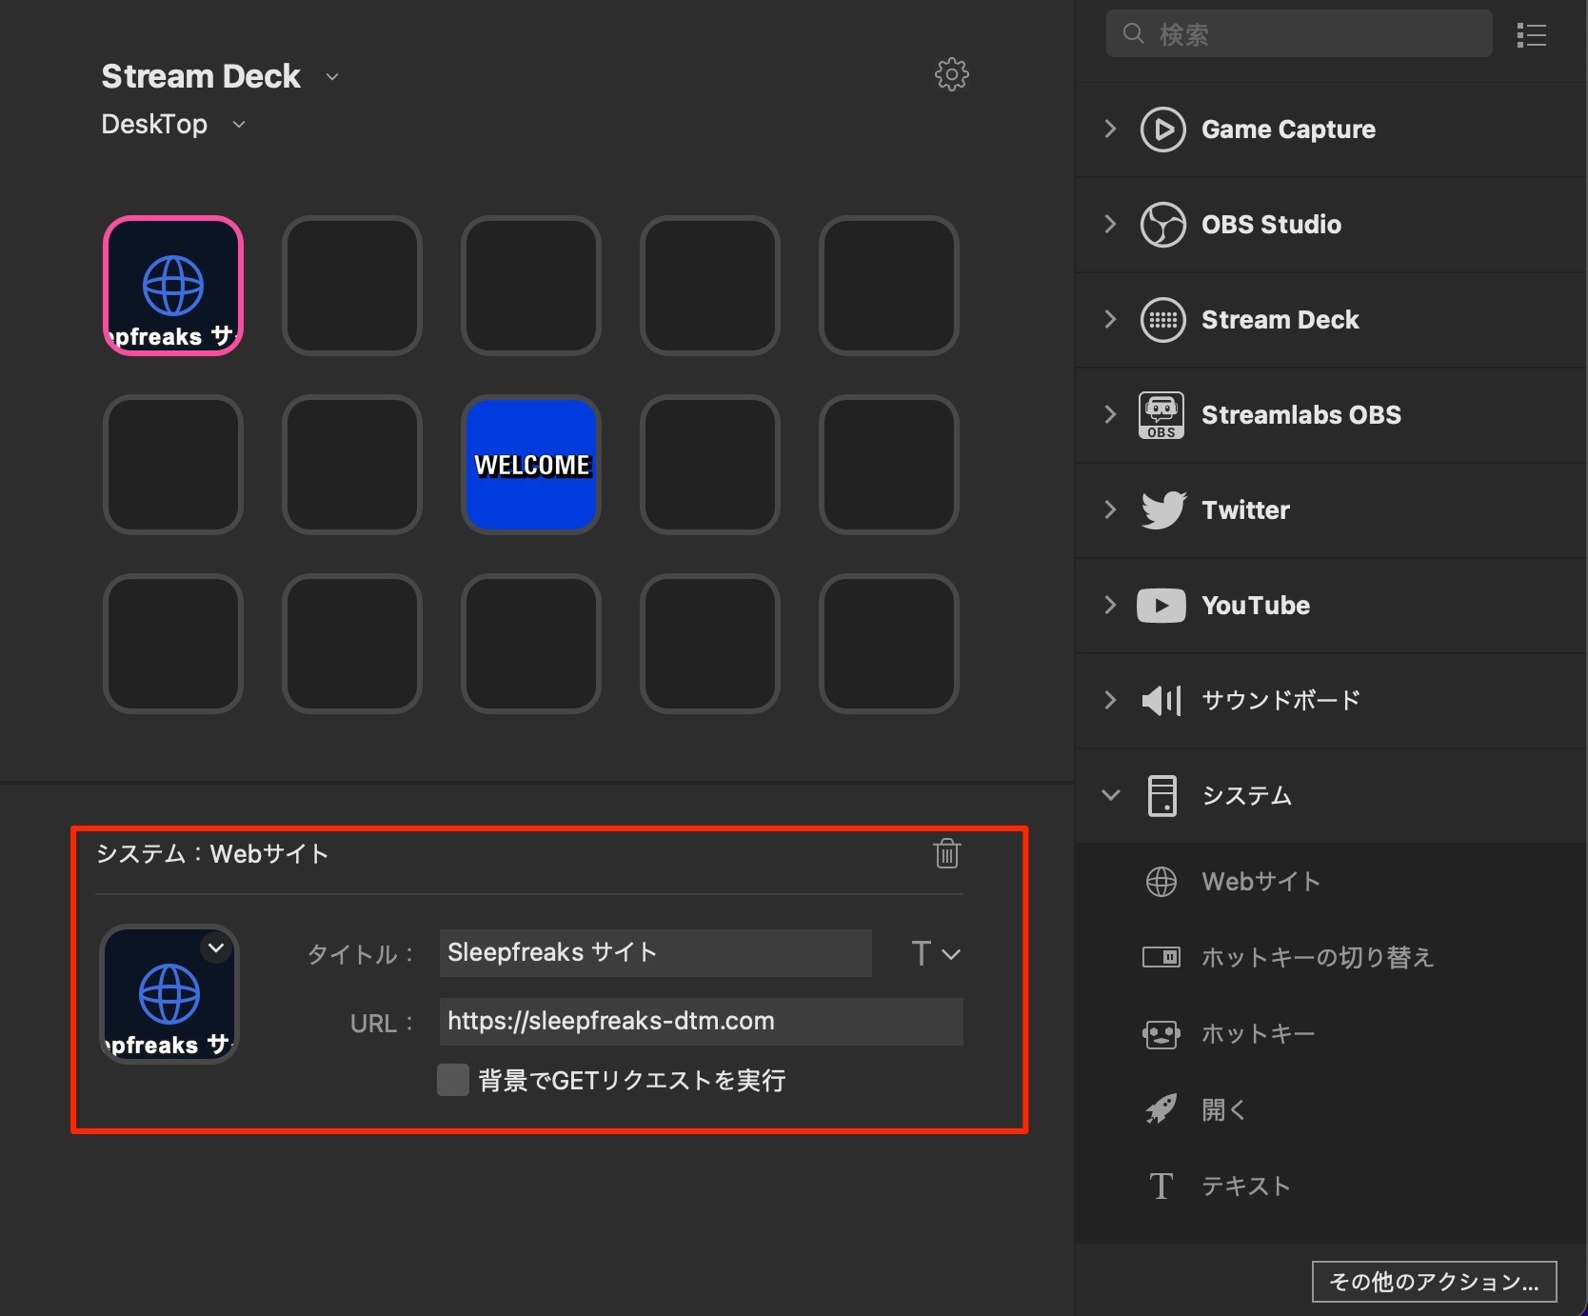The width and height of the screenshot is (1588, 1316).
Task: Expand the サウンドボード category
Action: pyautogui.click(x=1110, y=701)
